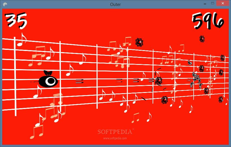Viewport: 231px width, 147px height.
Task: Click the spiky enemy above the staff
Action: (139, 42)
